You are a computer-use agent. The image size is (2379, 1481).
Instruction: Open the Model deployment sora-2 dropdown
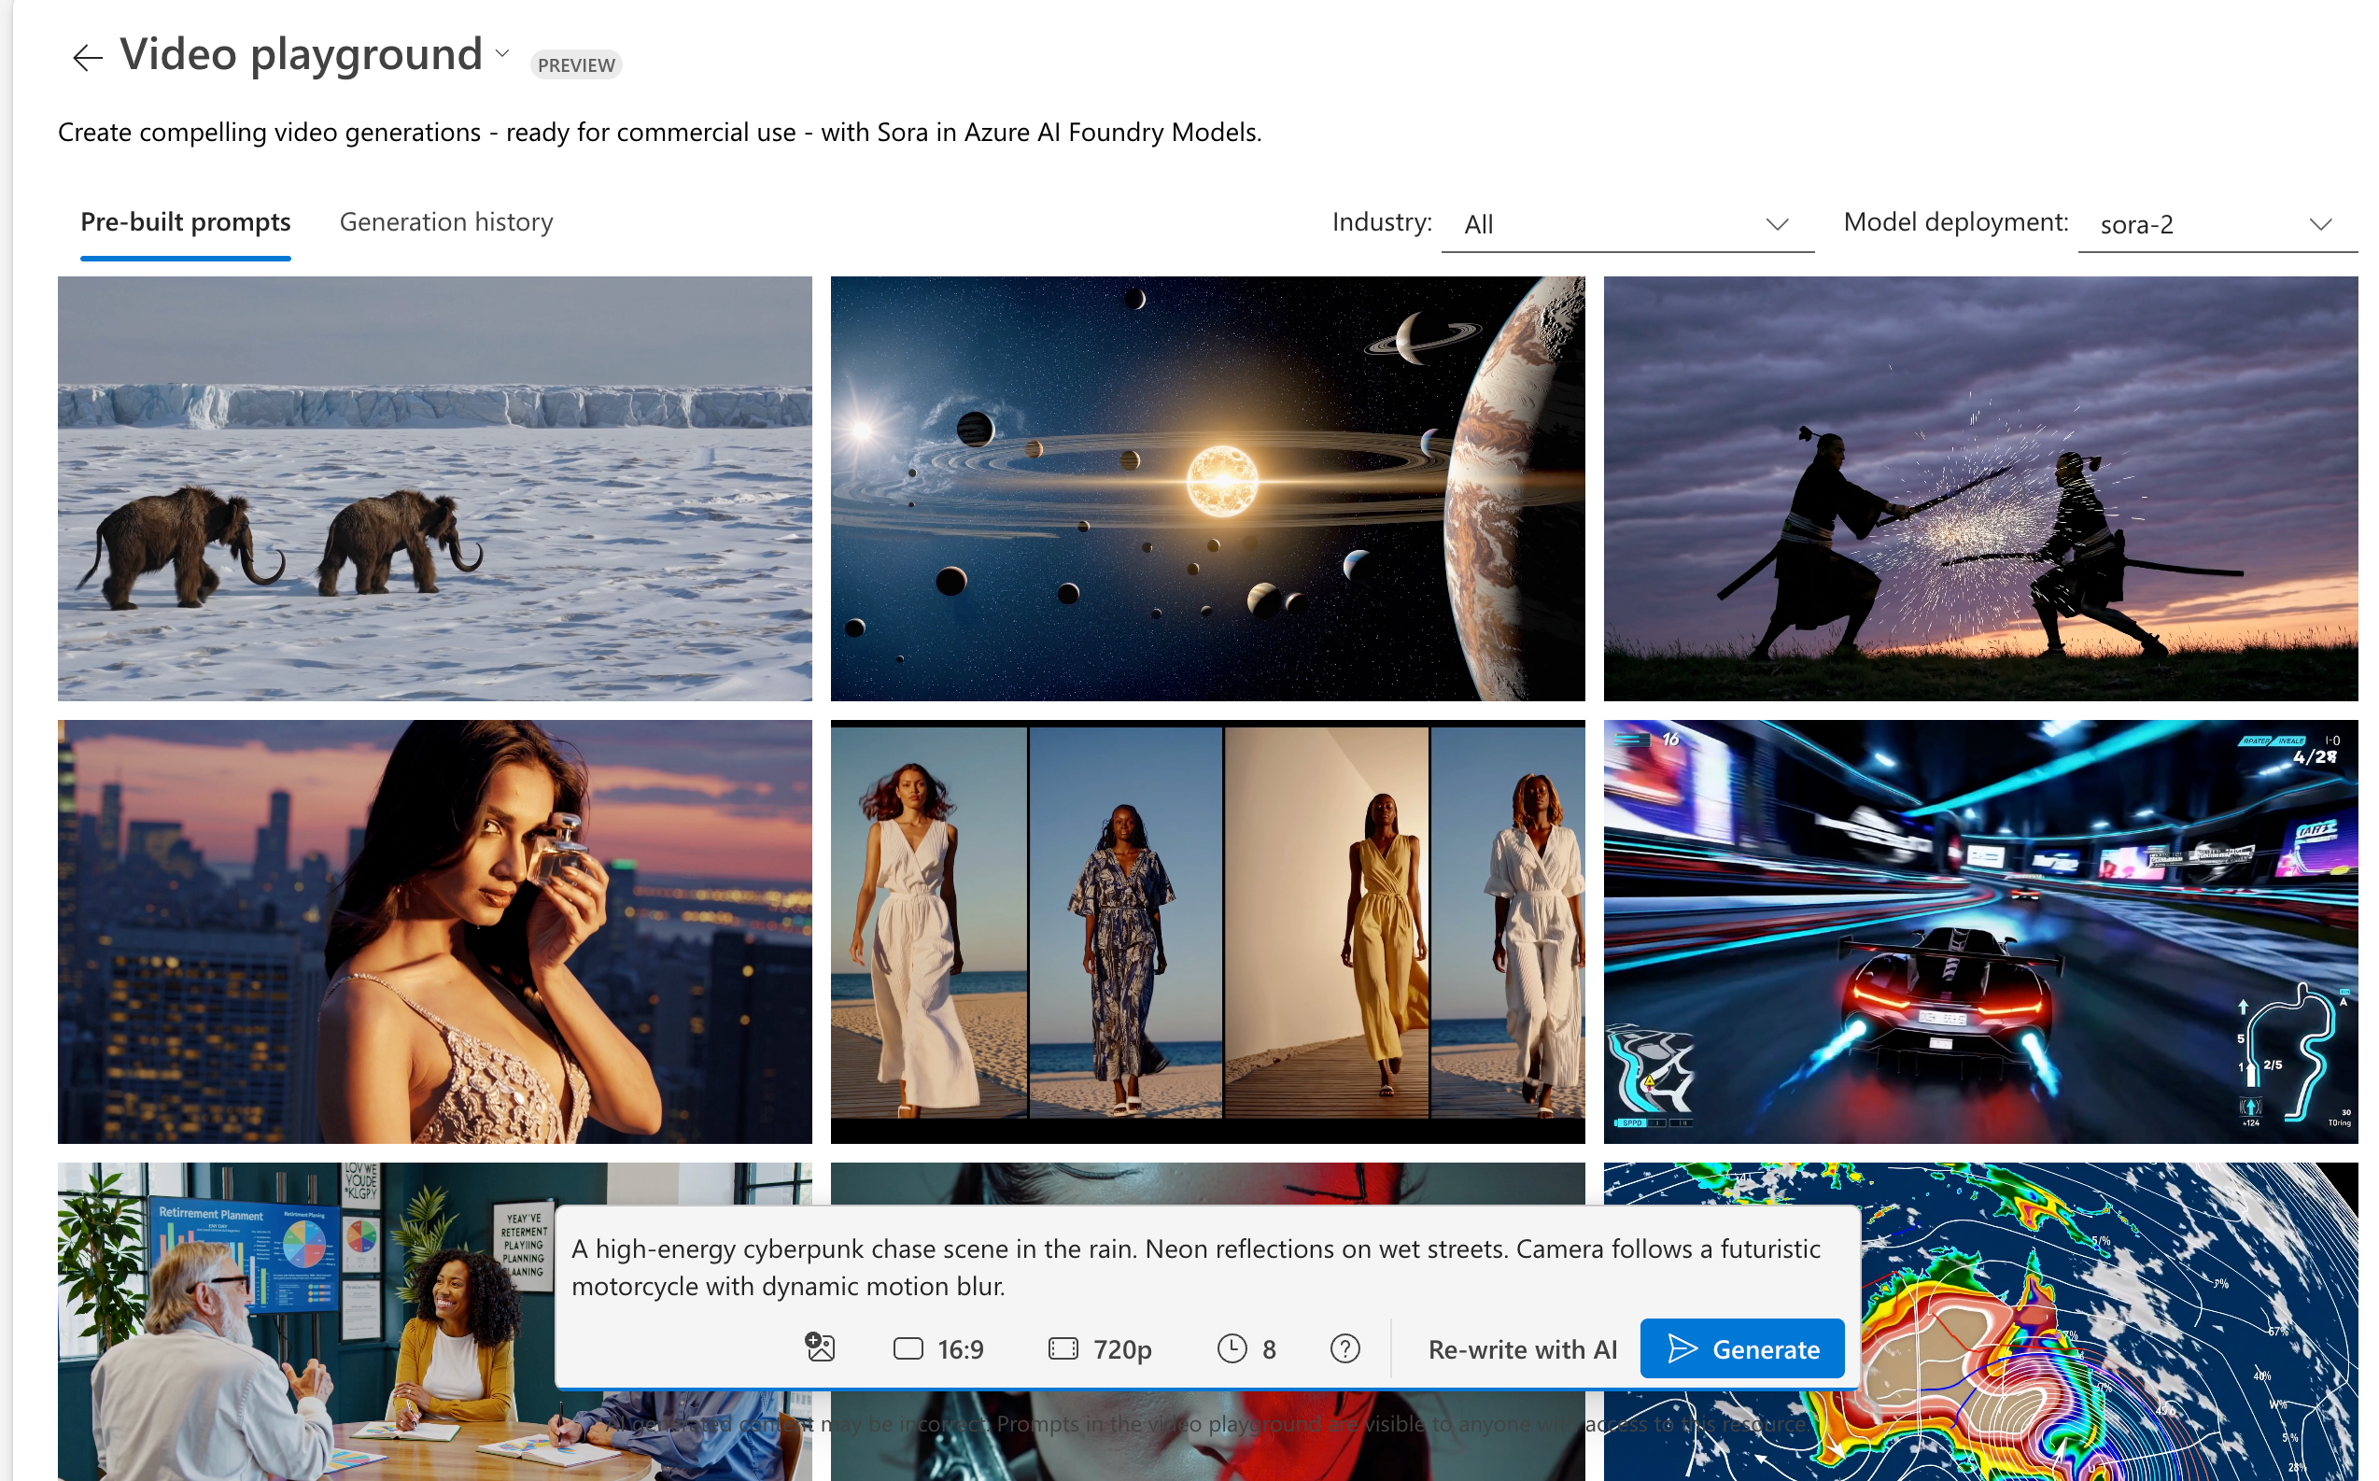[x=2216, y=224]
